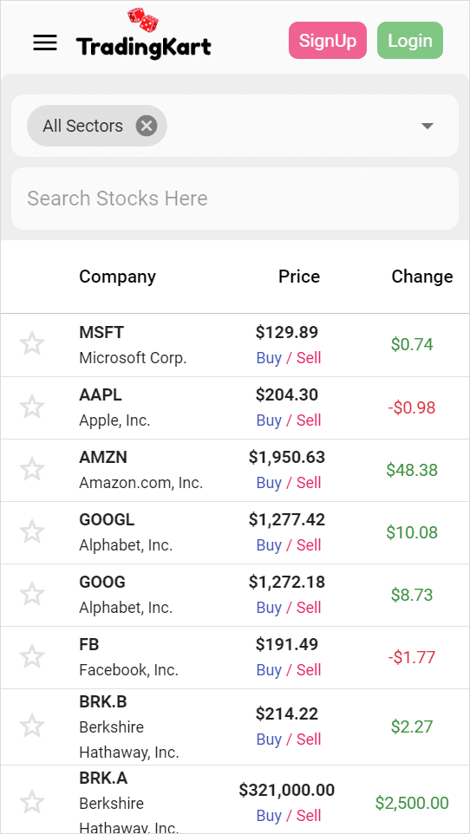470x834 pixels.
Task: Open the hamburger navigation menu
Action: [x=45, y=42]
